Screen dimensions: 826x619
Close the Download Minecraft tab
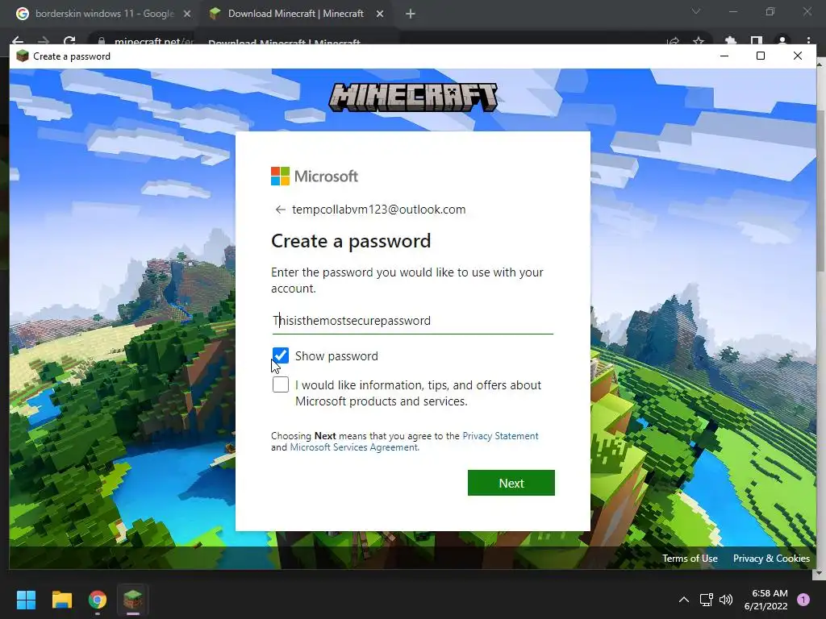tap(380, 15)
